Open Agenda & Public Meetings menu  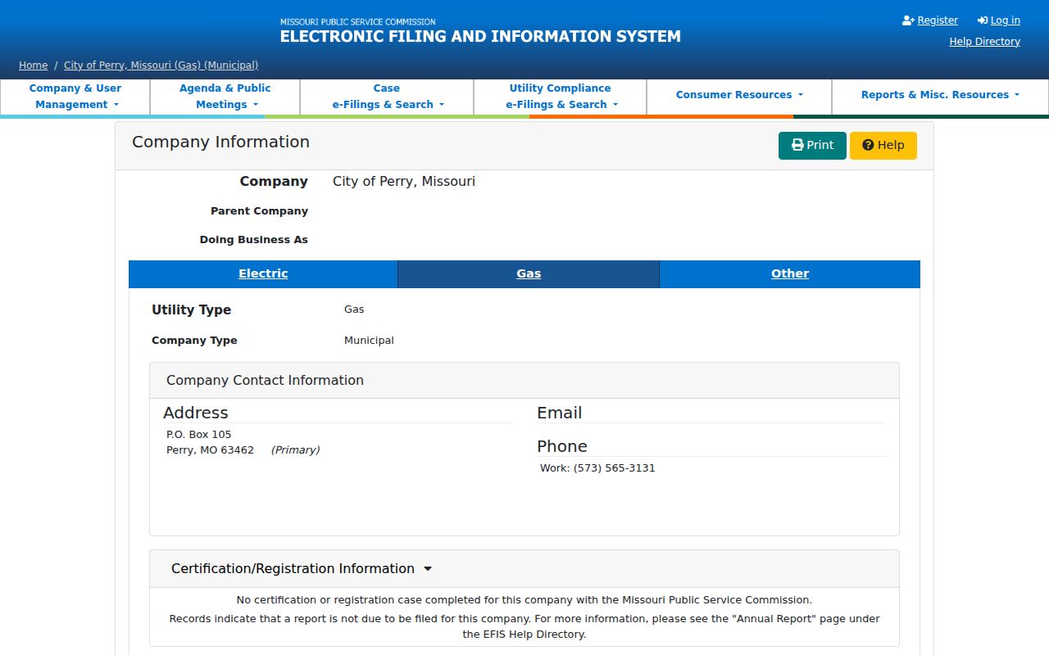tap(225, 97)
